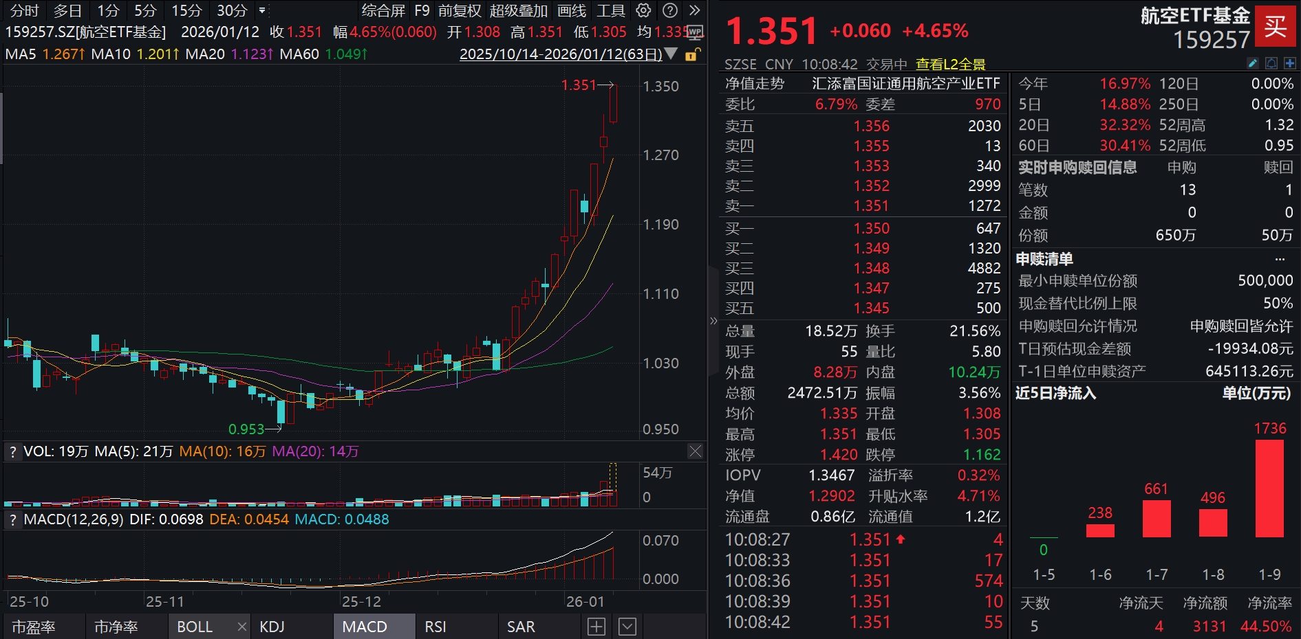Open the chart settings gear icon

(643, 10)
